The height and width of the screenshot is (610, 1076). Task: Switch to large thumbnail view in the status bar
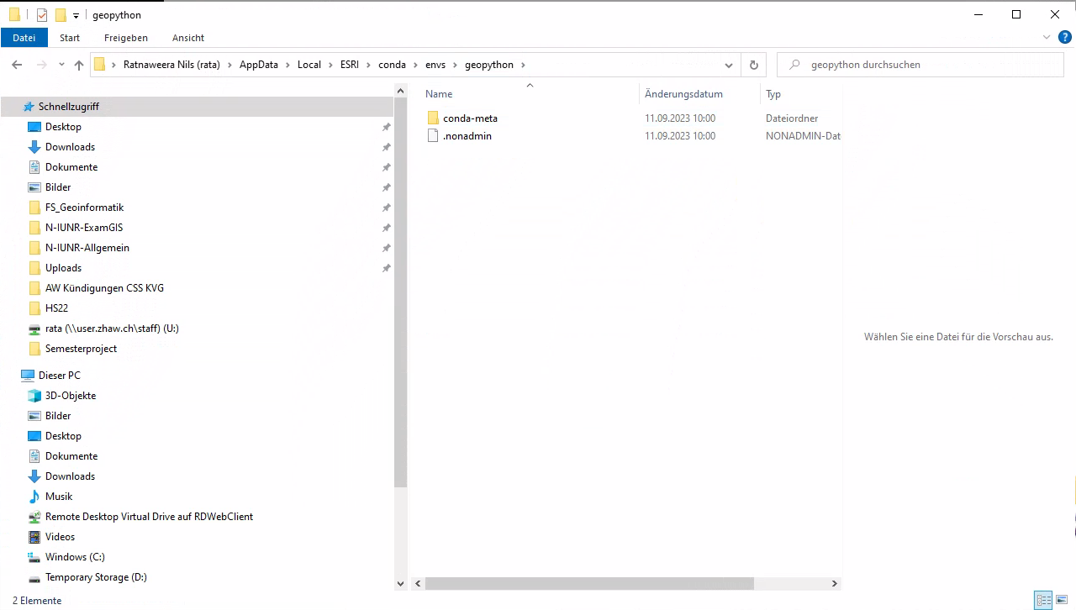pyautogui.click(x=1061, y=600)
